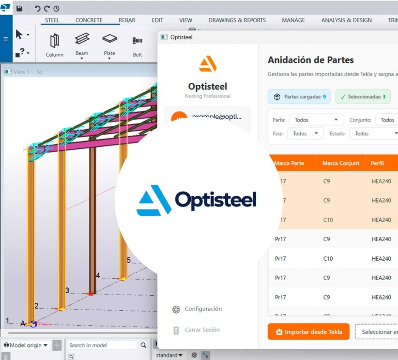Click the Seleccionadas: 3 badge
This screenshot has width=398, height=360.
click(363, 96)
